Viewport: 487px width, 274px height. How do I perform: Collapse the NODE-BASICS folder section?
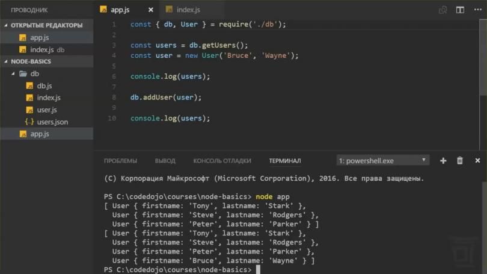(x=46, y=61)
